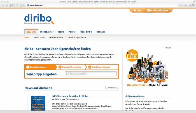Click the browser back arrow button
Screen dimensions: 196x113
point(3,5)
